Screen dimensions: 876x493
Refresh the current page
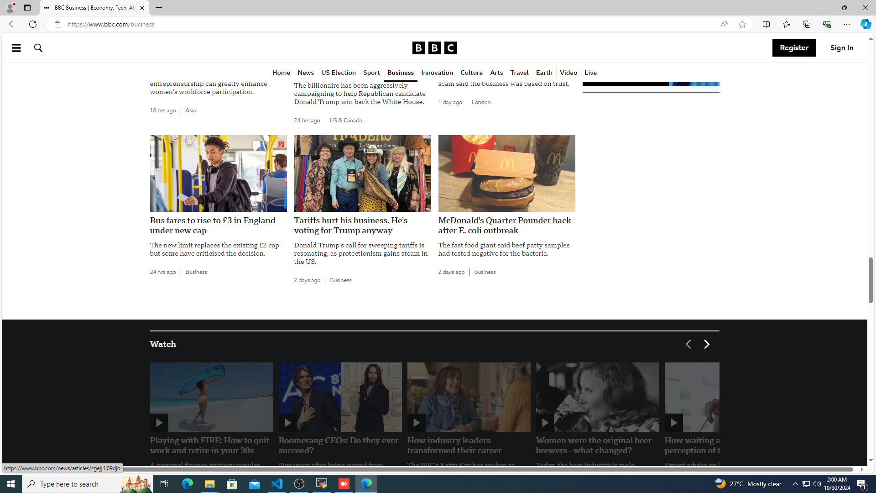(x=33, y=24)
